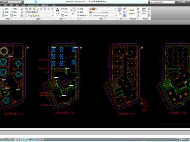Open the unsaved layer state dropdown
This screenshot has height=142, width=190.
(x=39, y=12)
